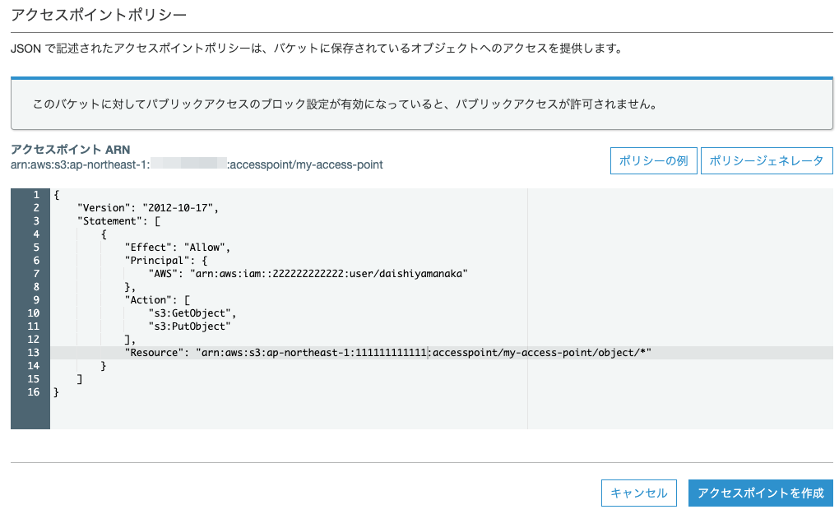Click the "Action" key in the policy

(x=149, y=300)
